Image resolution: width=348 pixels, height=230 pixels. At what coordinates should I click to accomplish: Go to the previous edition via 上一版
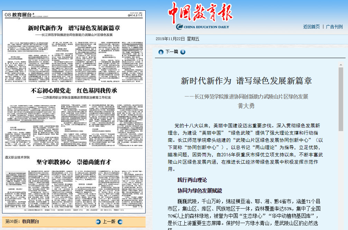click(109, 222)
